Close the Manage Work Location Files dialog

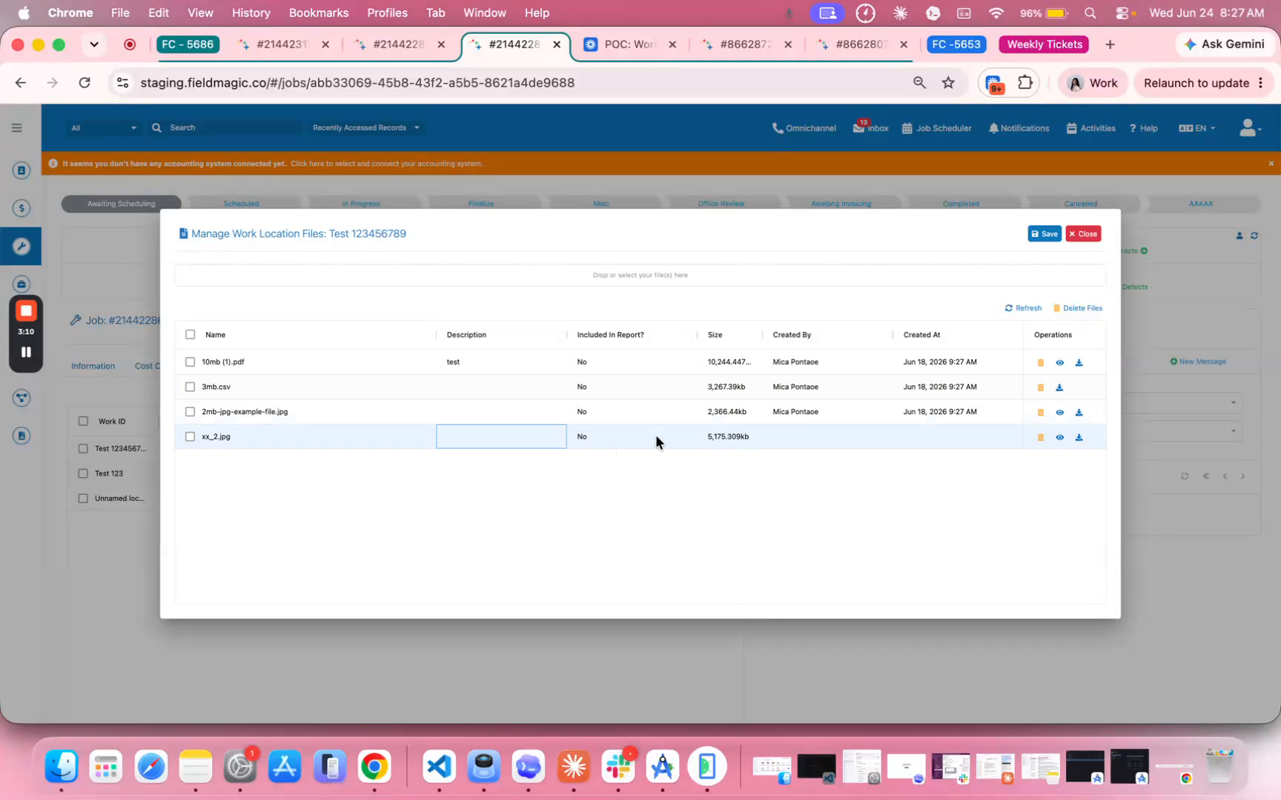click(1083, 233)
